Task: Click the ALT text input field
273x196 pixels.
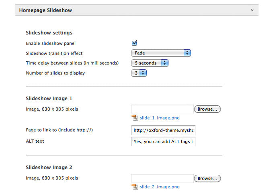Action: 163,141
